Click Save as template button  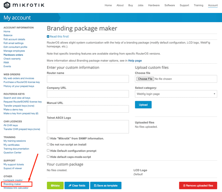point(106,186)
